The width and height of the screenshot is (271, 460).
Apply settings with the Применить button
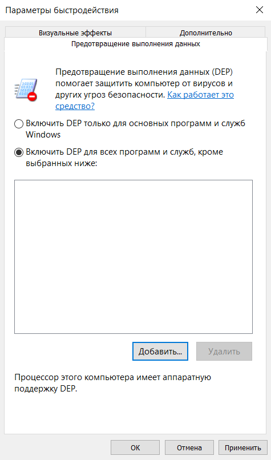(x=243, y=447)
